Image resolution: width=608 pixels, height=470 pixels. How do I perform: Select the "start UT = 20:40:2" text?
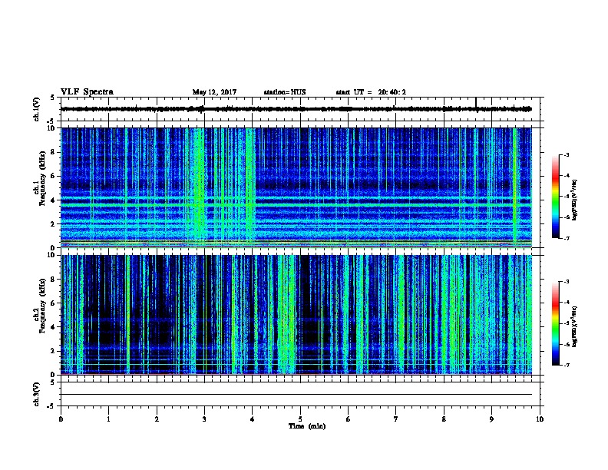(x=371, y=92)
